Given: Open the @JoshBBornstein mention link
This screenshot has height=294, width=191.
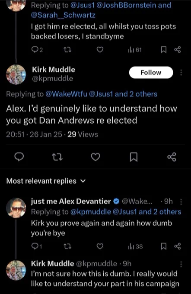Looking at the screenshot, I should pos(126,5).
